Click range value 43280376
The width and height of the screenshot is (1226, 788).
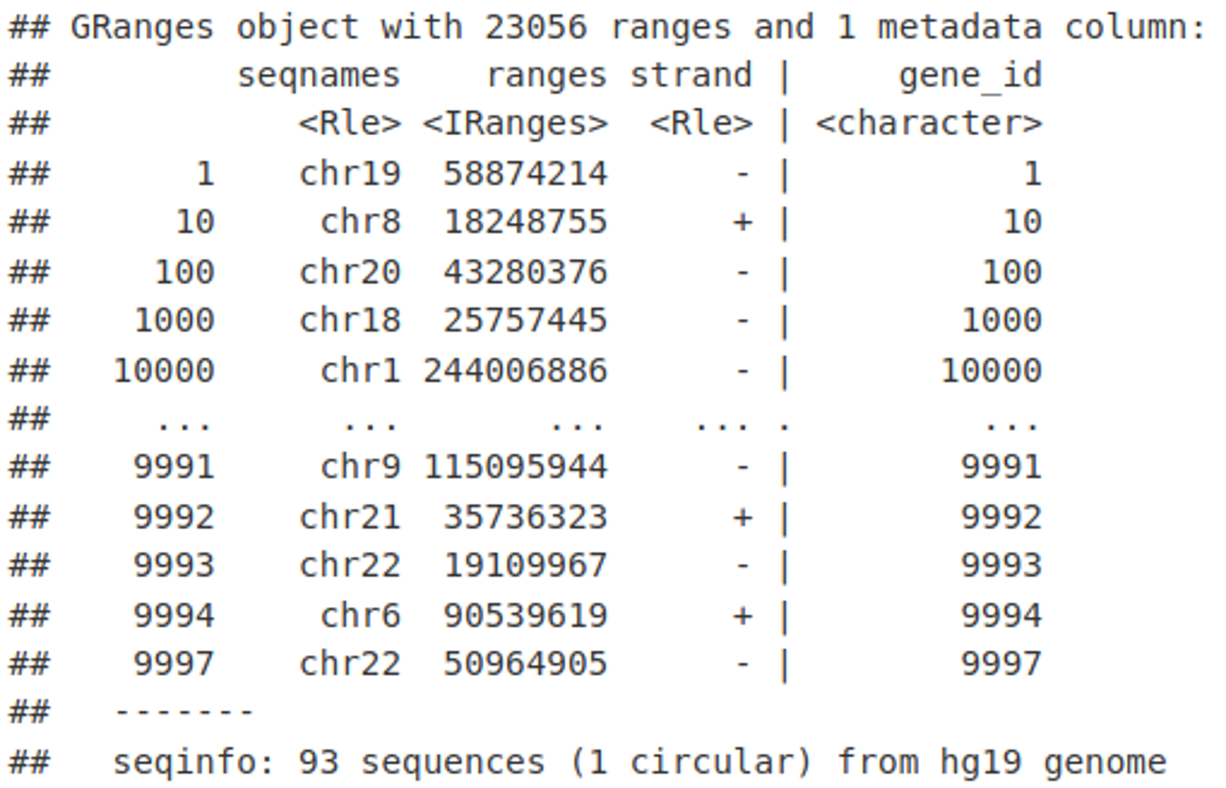coord(525,271)
